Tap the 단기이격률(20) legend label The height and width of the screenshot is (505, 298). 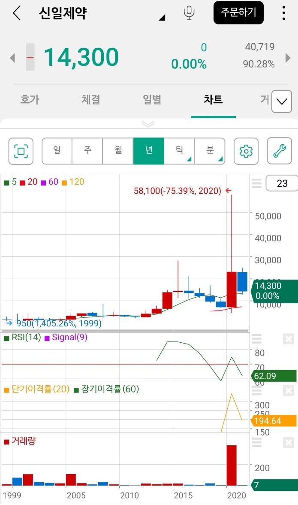[40, 389]
